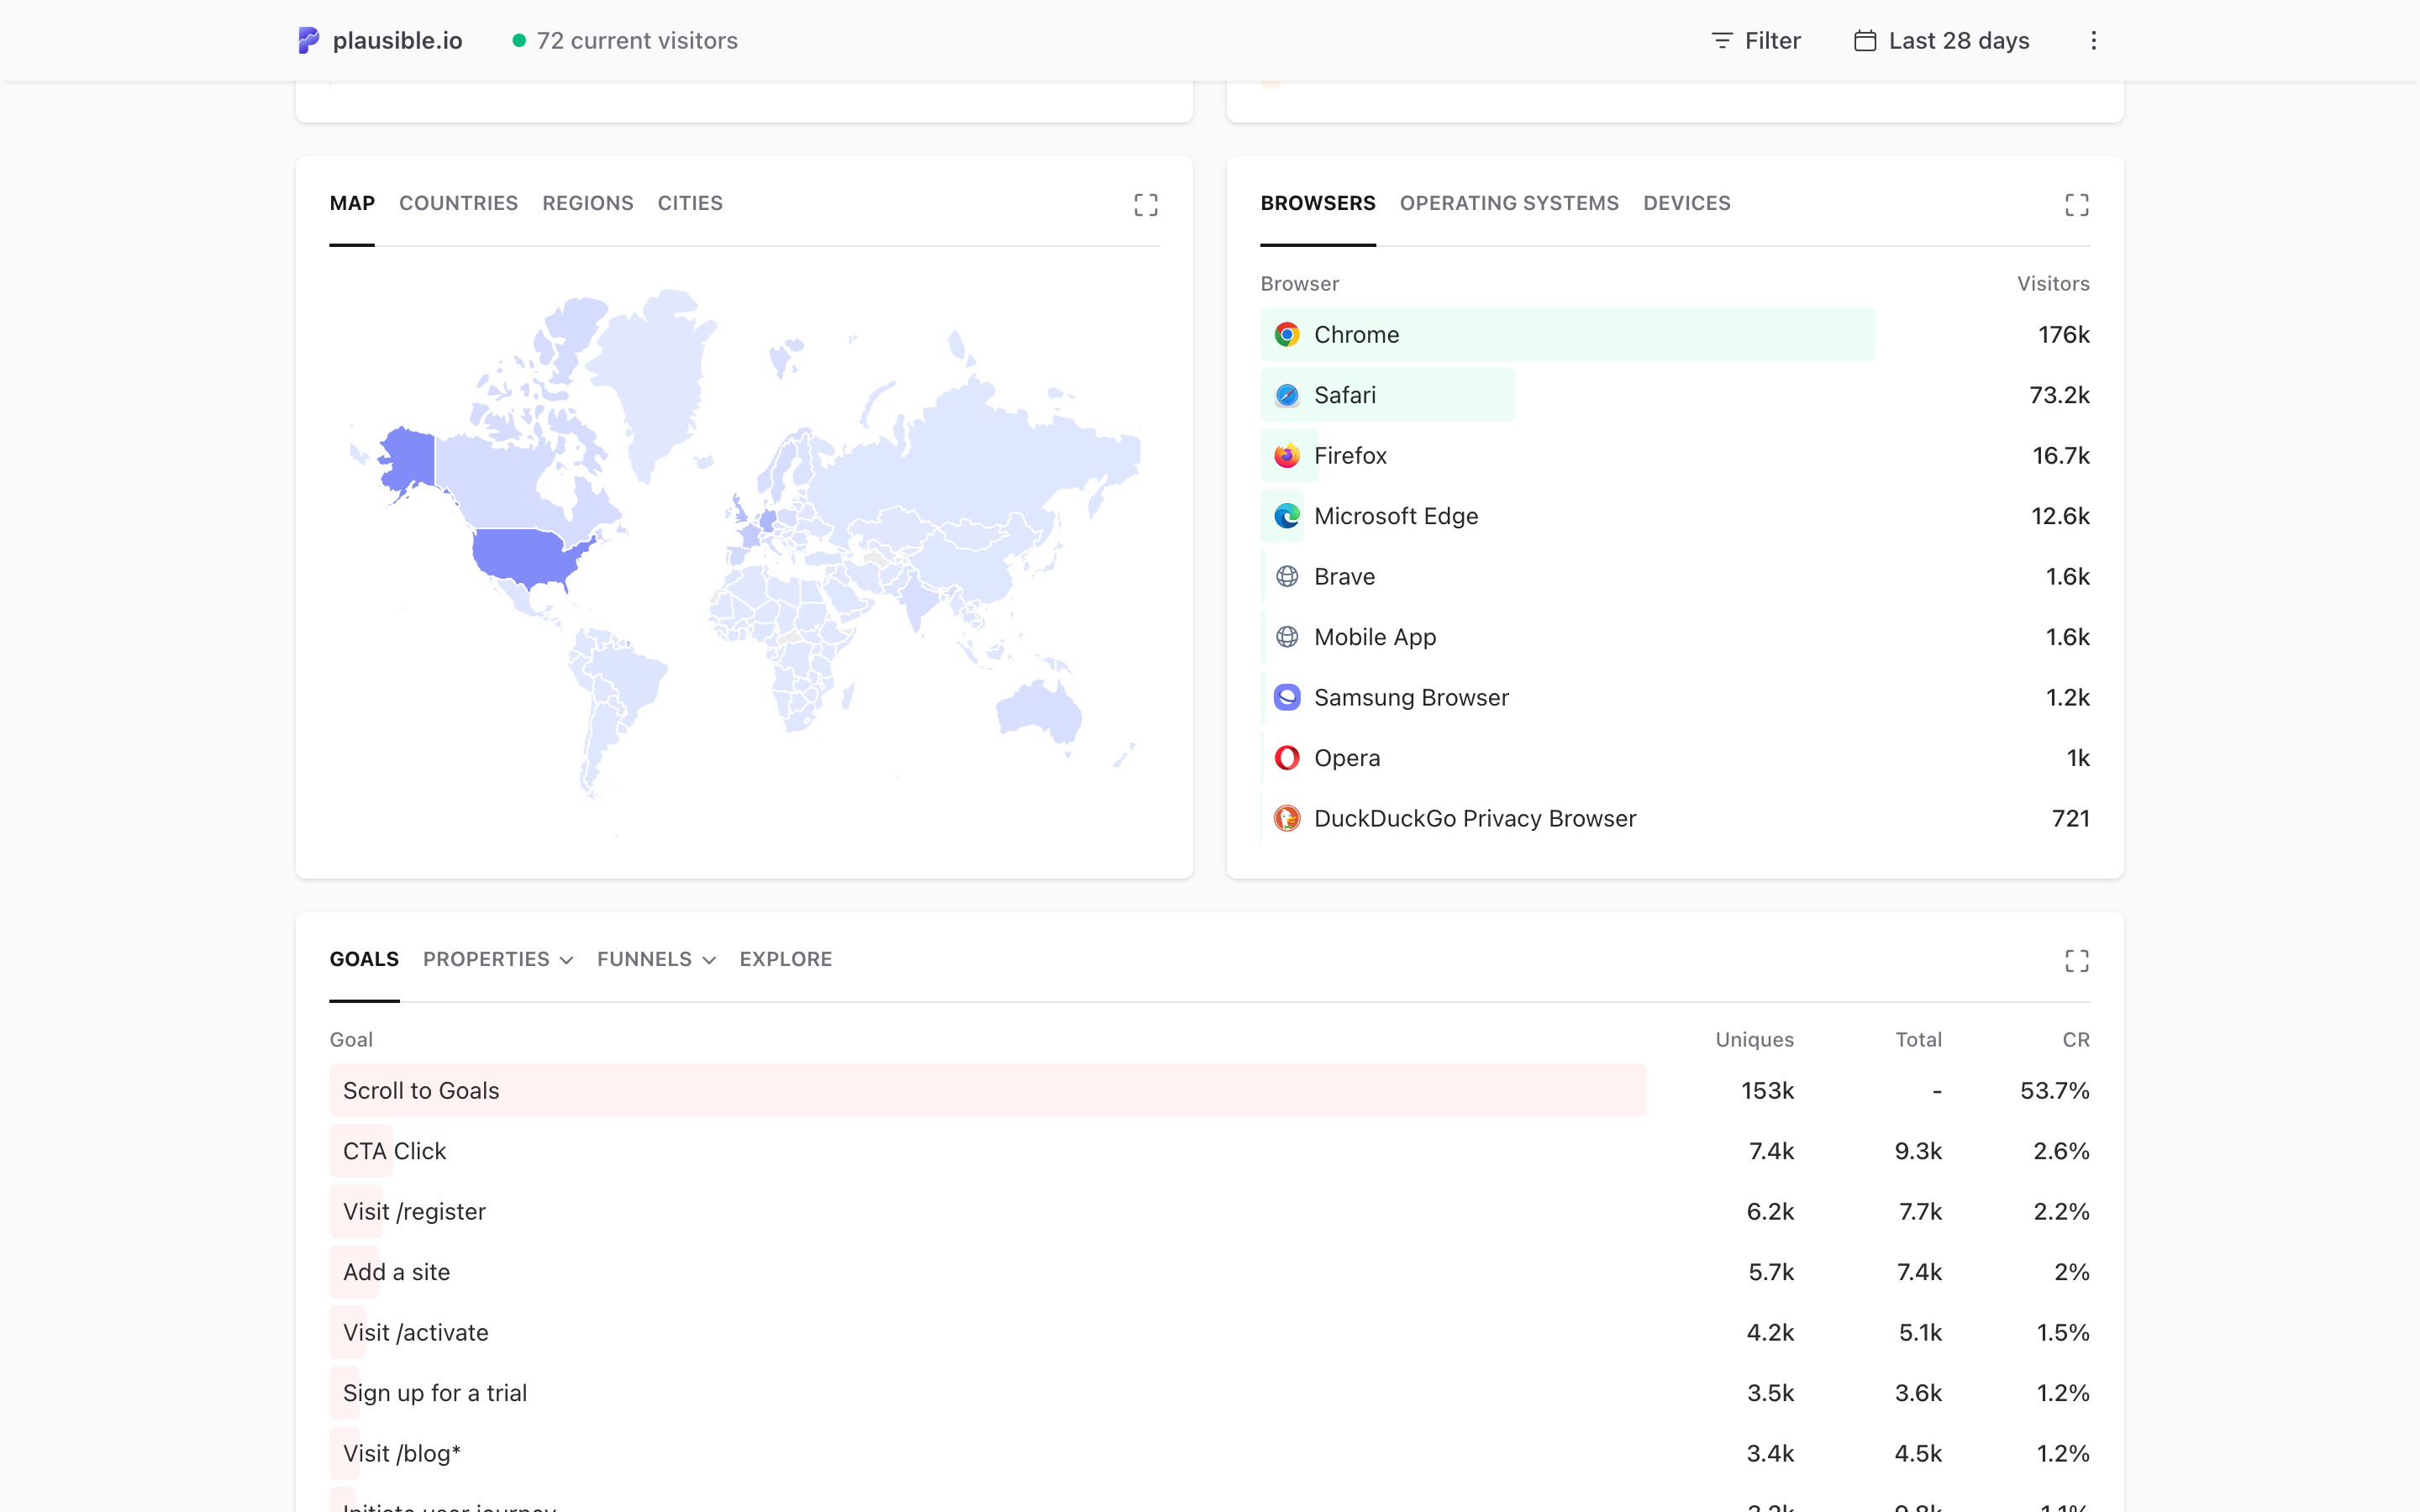Viewport: 2420px width, 1512px height.
Task: Filter by Mobile App row
Action: point(1675,637)
